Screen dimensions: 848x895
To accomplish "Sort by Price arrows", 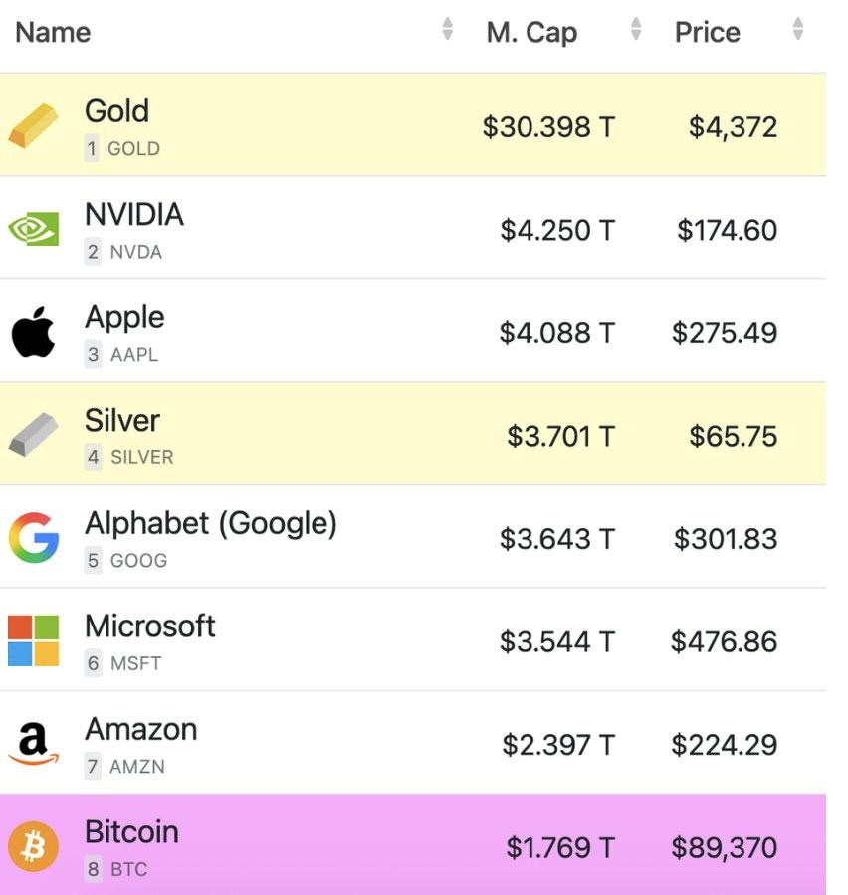I will pyautogui.click(x=797, y=30).
